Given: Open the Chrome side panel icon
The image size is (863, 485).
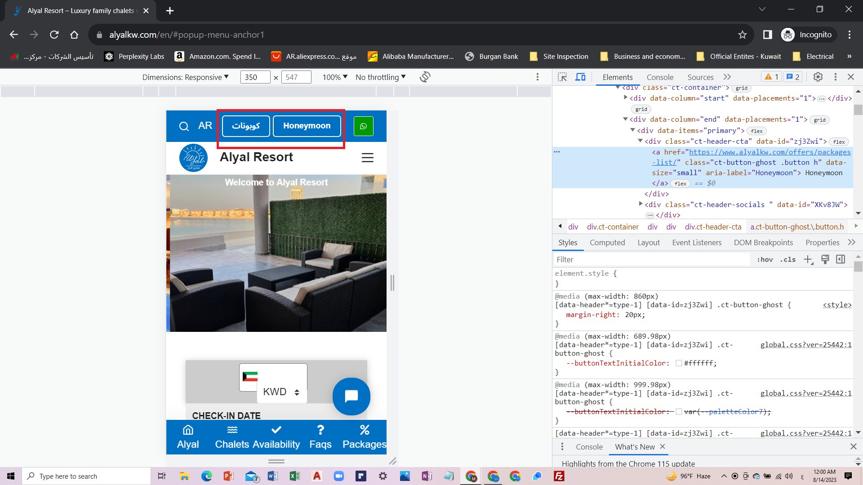Looking at the screenshot, I should pos(768,35).
